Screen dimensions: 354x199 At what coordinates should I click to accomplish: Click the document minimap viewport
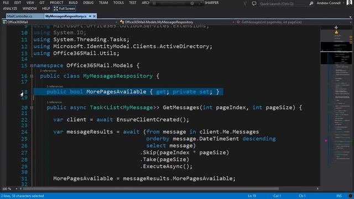[x=336, y=53]
